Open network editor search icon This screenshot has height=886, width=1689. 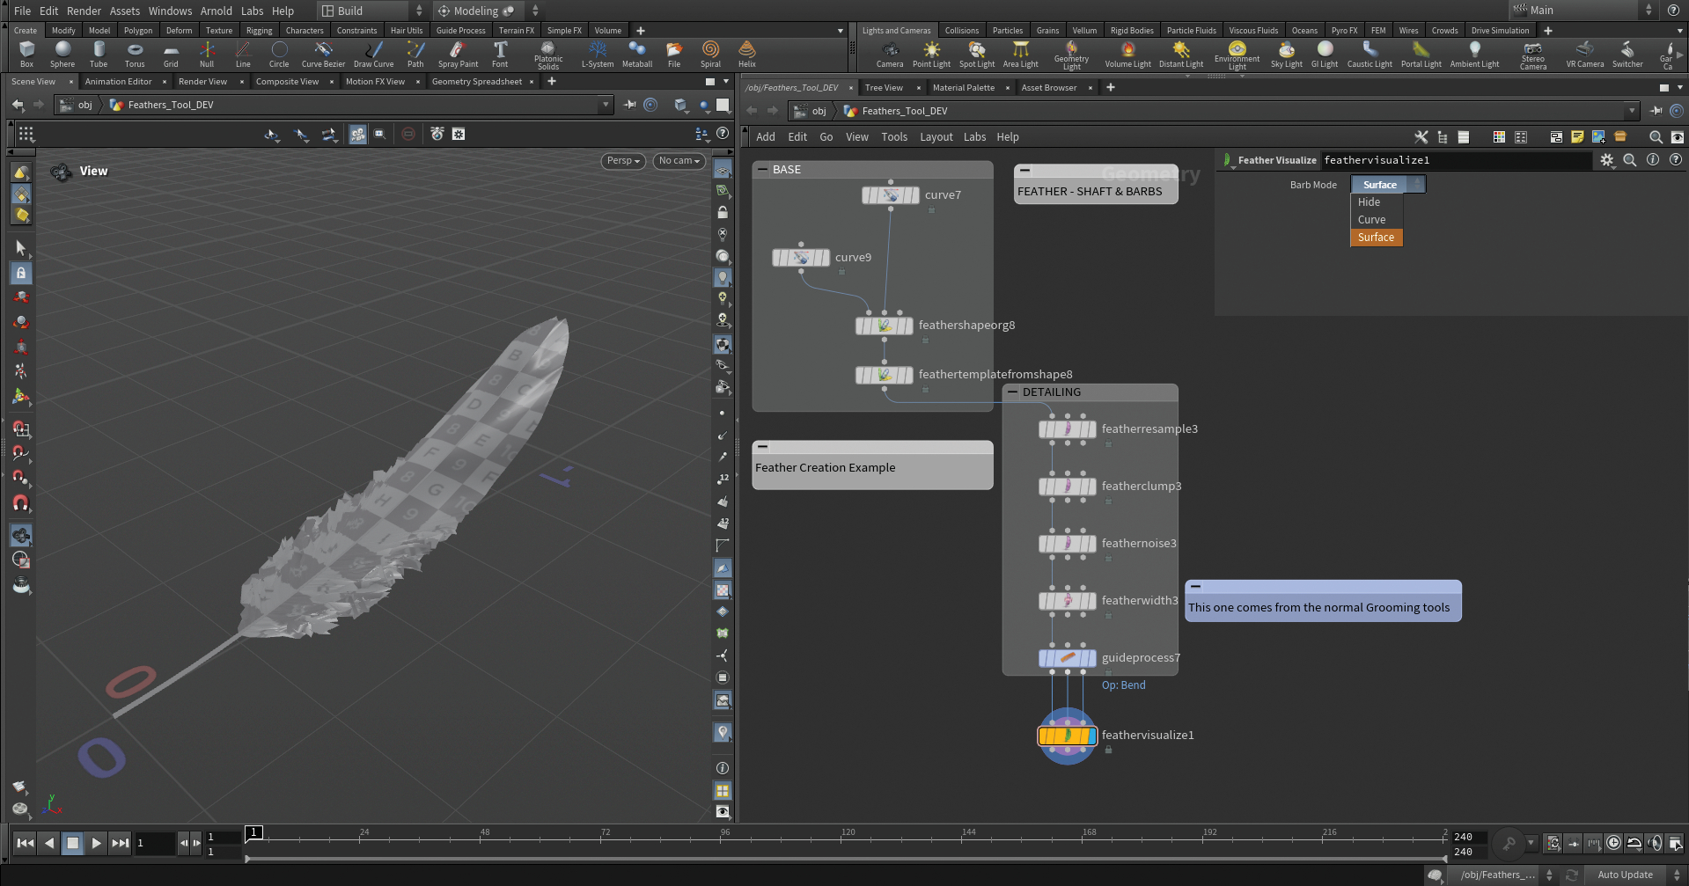(x=1656, y=137)
